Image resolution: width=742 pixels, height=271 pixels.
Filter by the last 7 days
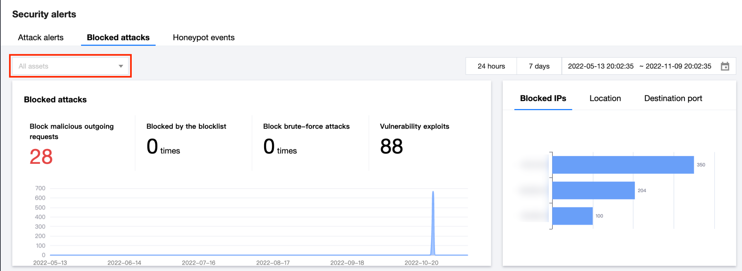click(x=539, y=66)
